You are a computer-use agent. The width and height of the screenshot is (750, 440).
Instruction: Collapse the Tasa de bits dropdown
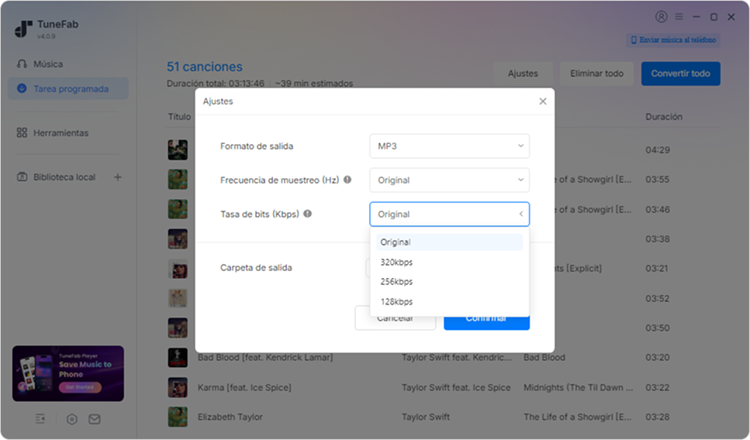pyautogui.click(x=450, y=214)
